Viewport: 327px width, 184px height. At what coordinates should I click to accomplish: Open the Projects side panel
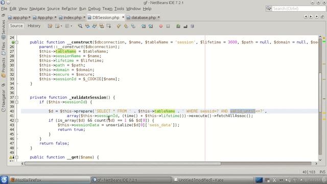click(x=4, y=67)
